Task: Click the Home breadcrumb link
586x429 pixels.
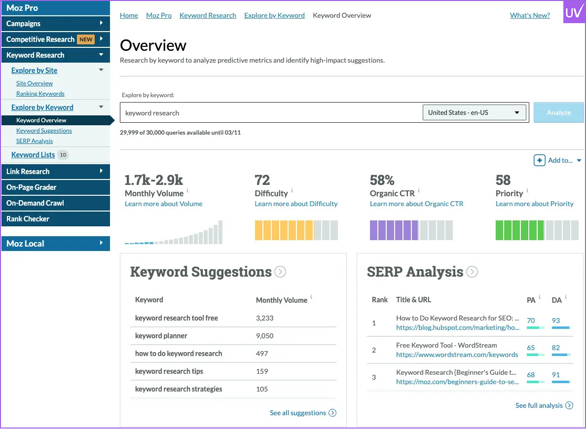Action: point(129,15)
